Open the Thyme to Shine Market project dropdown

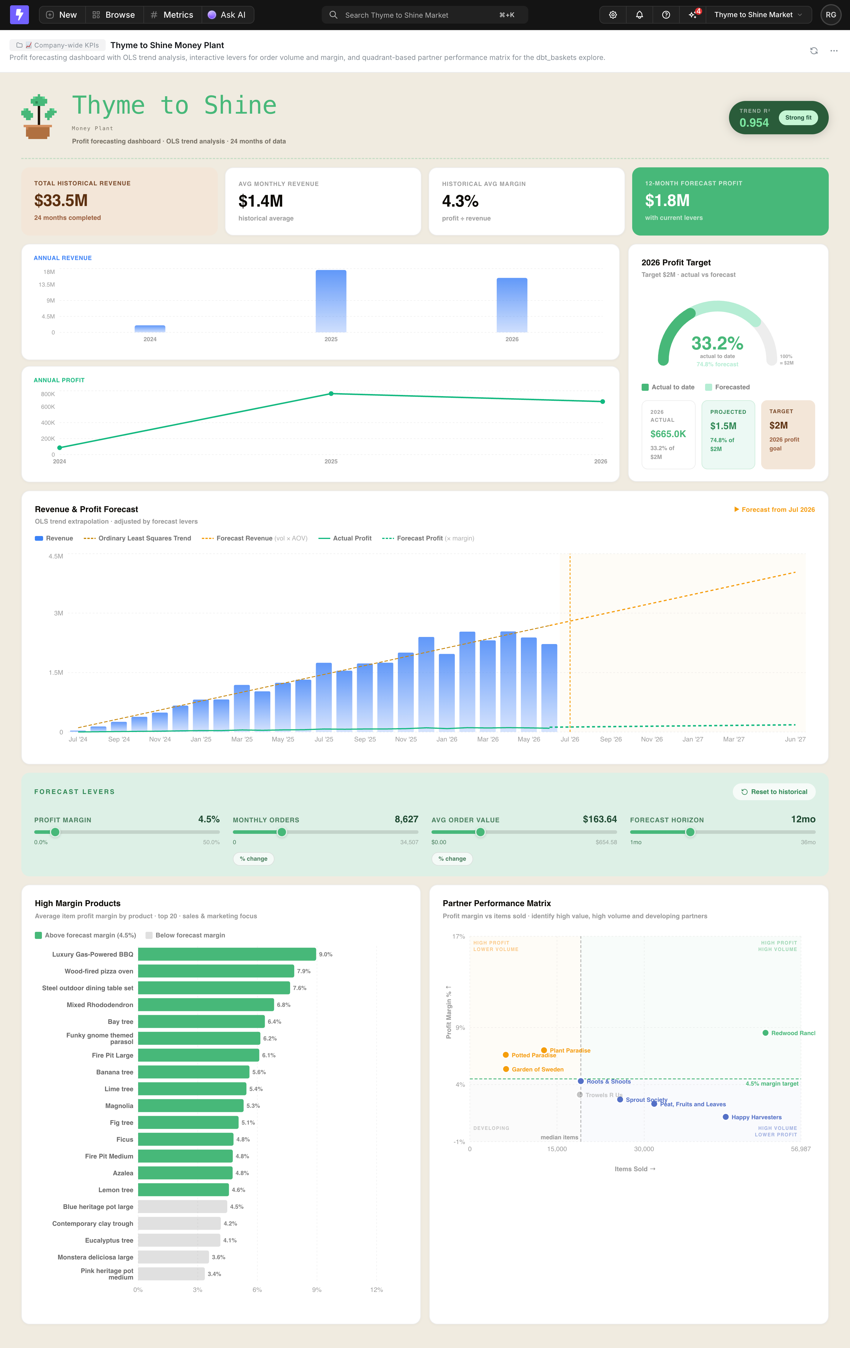click(x=758, y=14)
